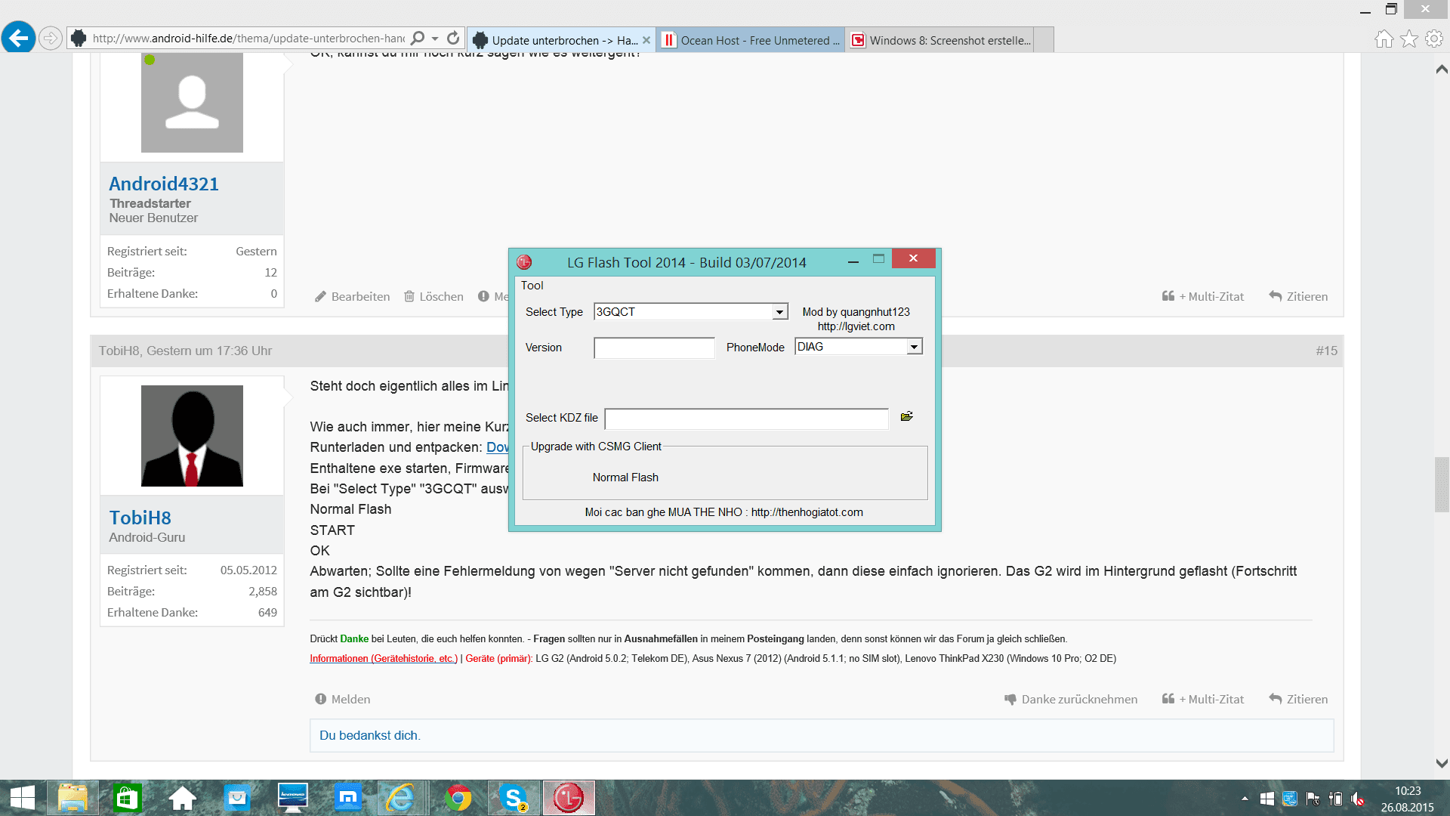This screenshot has width=1450, height=816.
Task: Open the Lenovo monitor app in the taskbar
Action: point(292,798)
